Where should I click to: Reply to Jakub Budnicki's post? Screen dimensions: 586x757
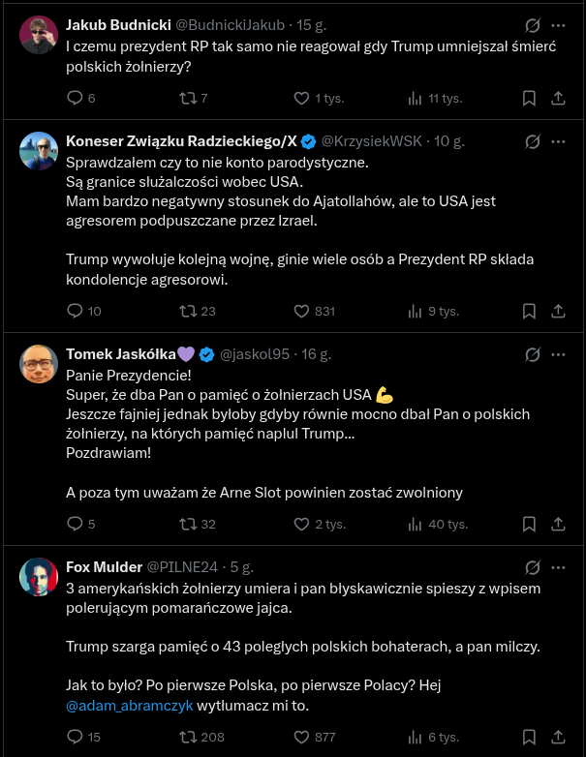(x=76, y=98)
